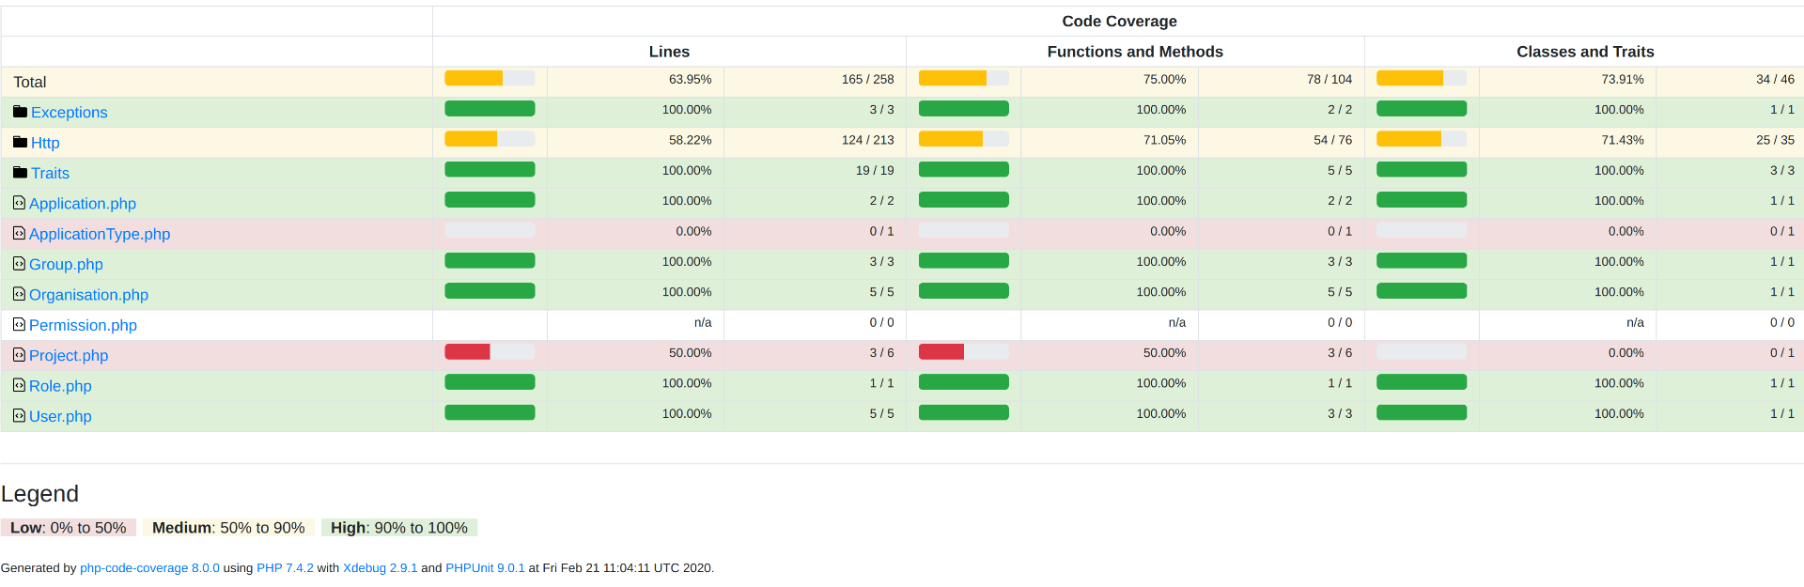This screenshot has height=587, width=1804.
Task: Select the 3 / 6 Project.php lines count
Action: [x=881, y=353]
